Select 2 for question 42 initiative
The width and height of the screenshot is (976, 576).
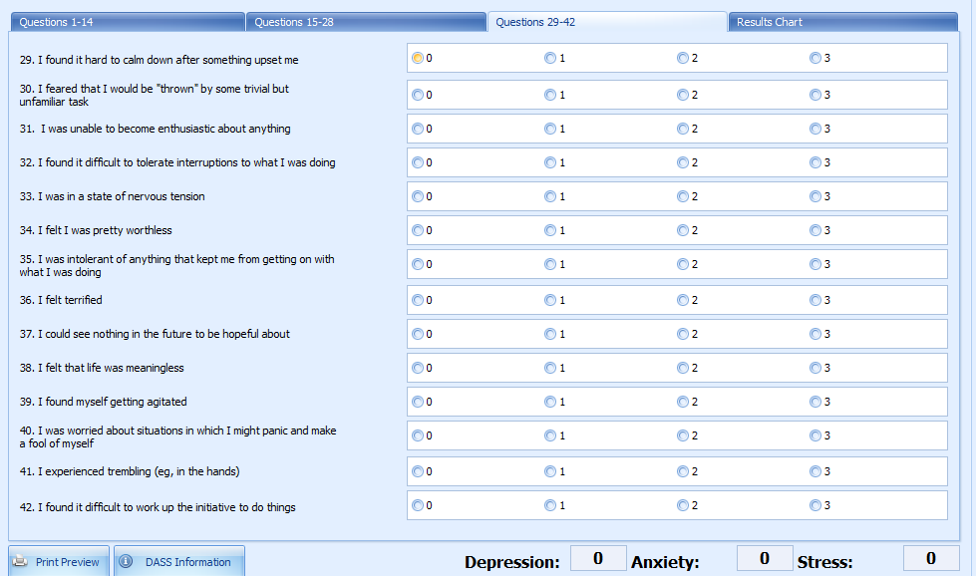(x=683, y=505)
